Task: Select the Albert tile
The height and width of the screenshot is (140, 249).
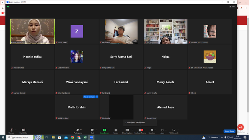Action: click(x=210, y=82)
